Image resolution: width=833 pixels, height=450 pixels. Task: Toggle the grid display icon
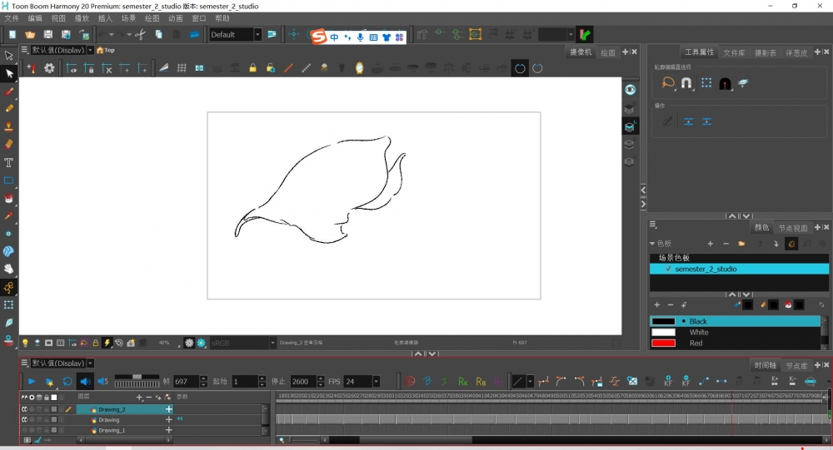point(181,68)
